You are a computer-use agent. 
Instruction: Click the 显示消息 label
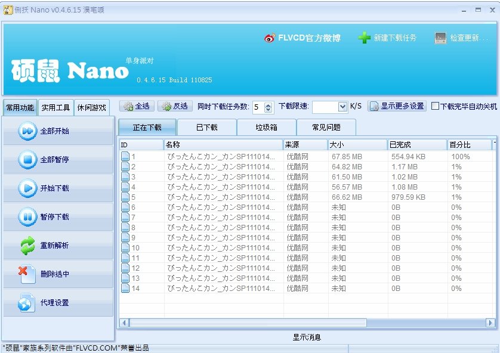pyautogui.click(x=307, y=337)
